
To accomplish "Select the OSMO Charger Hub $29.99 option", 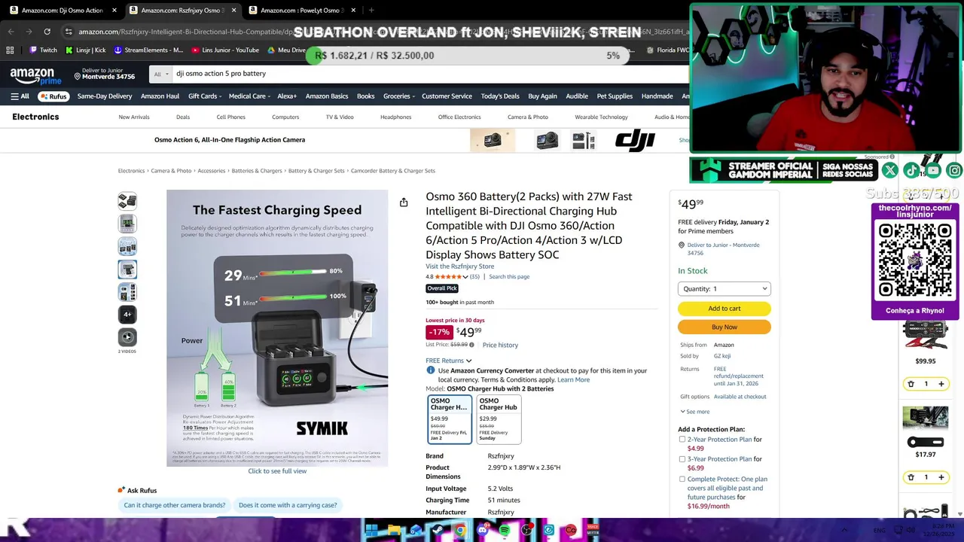I will click(x=498, y=419).
